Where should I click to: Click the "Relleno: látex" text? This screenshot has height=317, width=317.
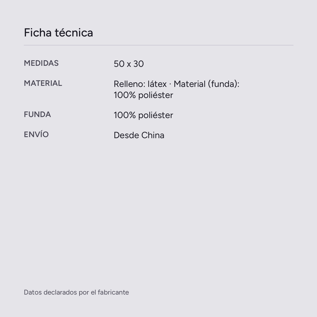pyautogui.click(x=140, y=84)
